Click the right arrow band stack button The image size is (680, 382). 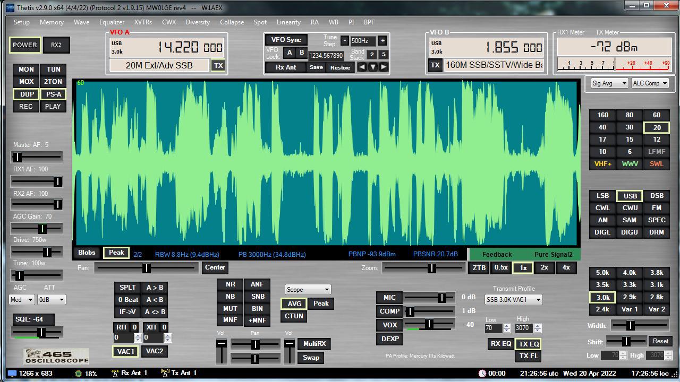(384, 67)
